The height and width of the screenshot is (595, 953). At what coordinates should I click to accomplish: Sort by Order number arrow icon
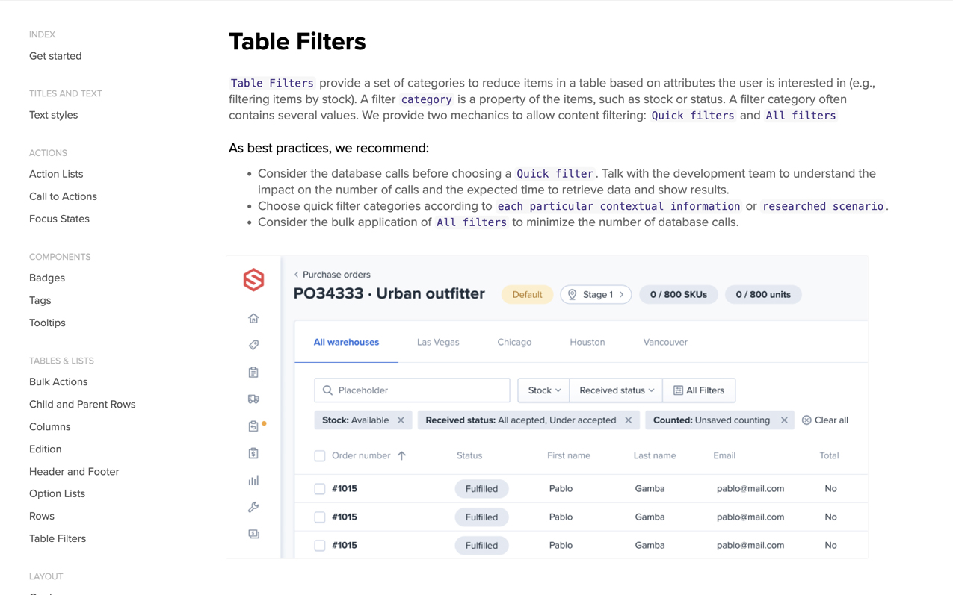402,455
